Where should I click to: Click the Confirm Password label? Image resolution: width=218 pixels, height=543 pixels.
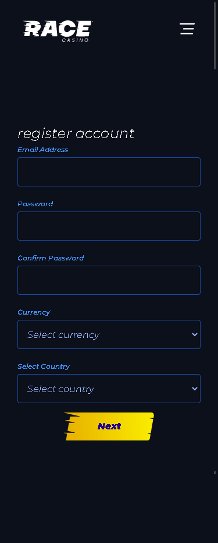tap(51, 258)
